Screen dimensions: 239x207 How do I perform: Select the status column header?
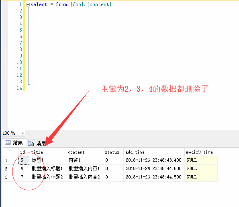pyautogui.click(x=113, y=152)
